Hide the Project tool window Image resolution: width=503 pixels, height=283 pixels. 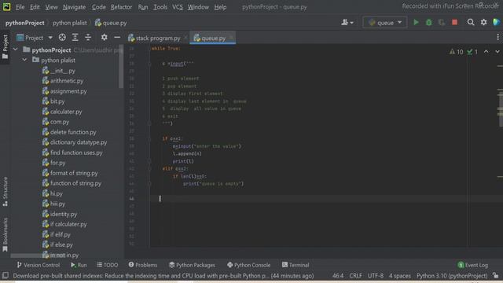[117, 38]
